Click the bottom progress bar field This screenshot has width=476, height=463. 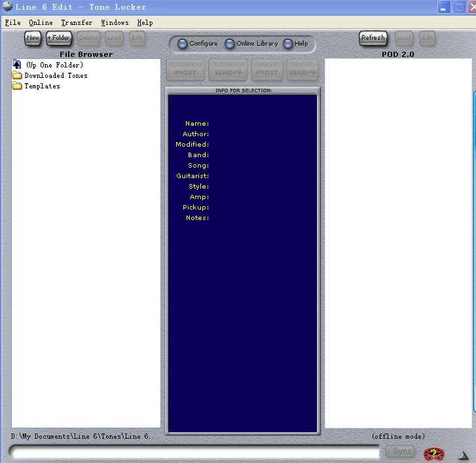(x=194, y=452)
